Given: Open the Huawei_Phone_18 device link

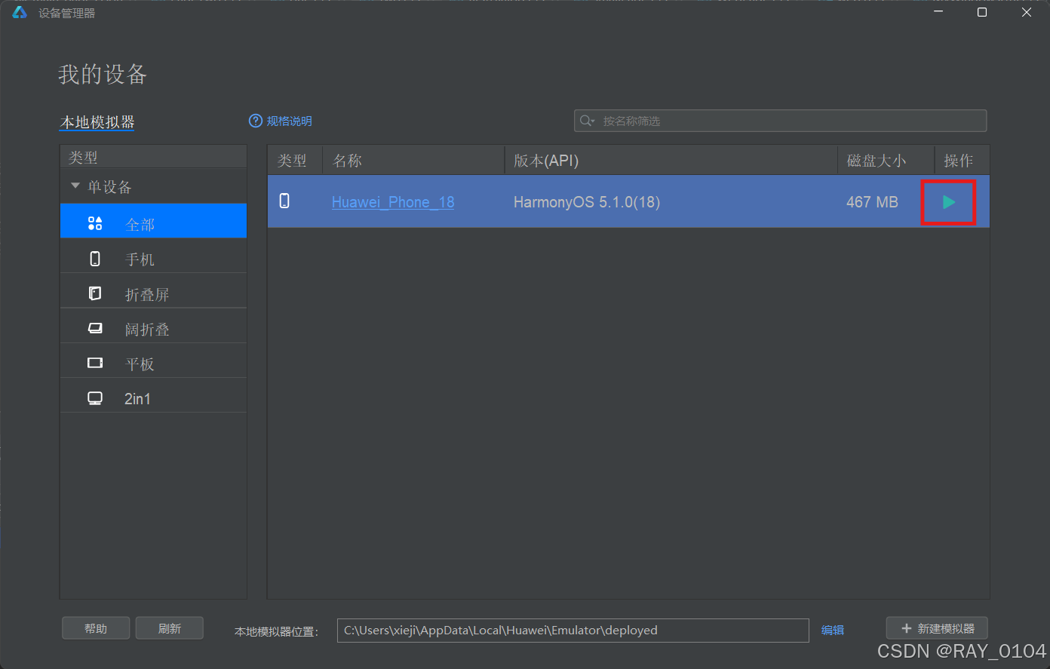Looking at the screenshot, I should [x=393, y=202].
